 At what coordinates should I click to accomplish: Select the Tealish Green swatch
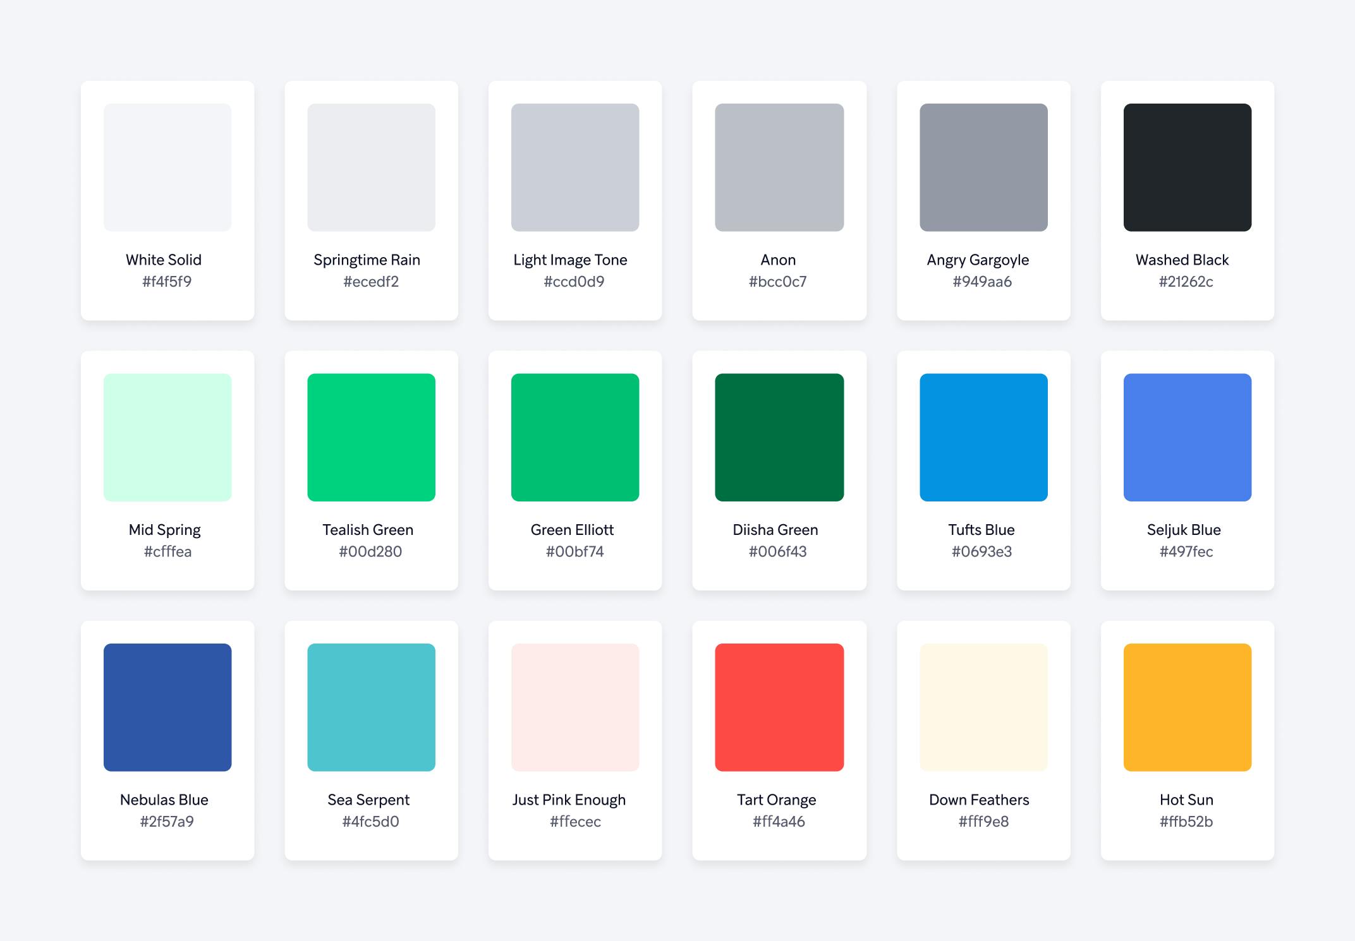(x=371, y=437)
